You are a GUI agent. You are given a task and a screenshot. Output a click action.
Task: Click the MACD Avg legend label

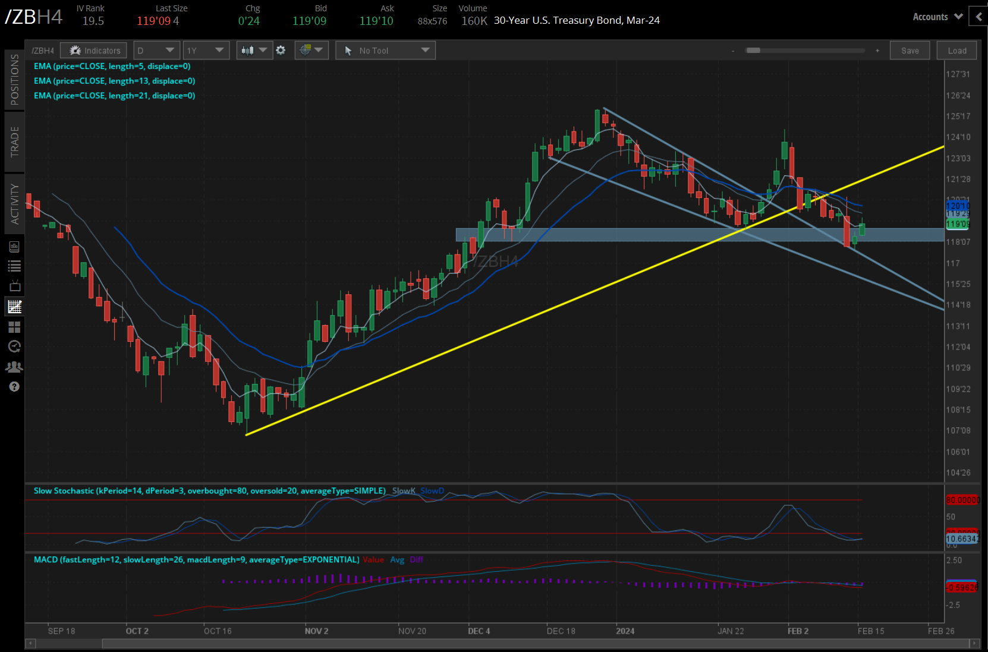click(397, 560)
